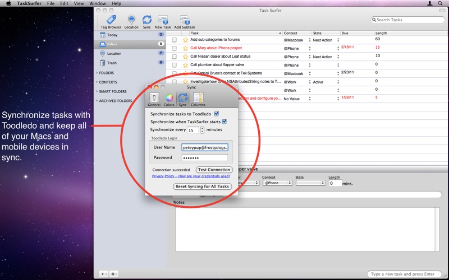
Task: Click the Sync toolbar icon in Task Surfer
Action: pos(146,22)
